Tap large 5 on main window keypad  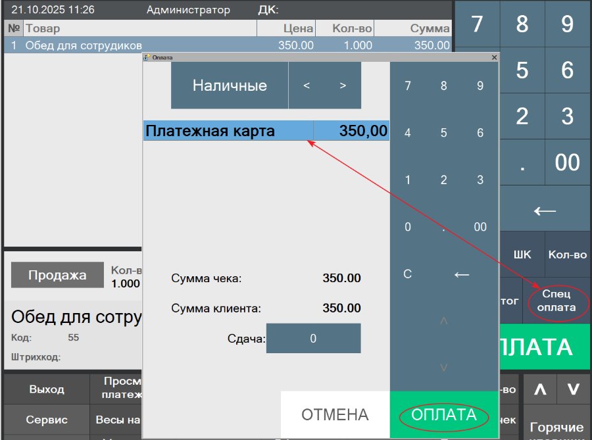point(522,70)
